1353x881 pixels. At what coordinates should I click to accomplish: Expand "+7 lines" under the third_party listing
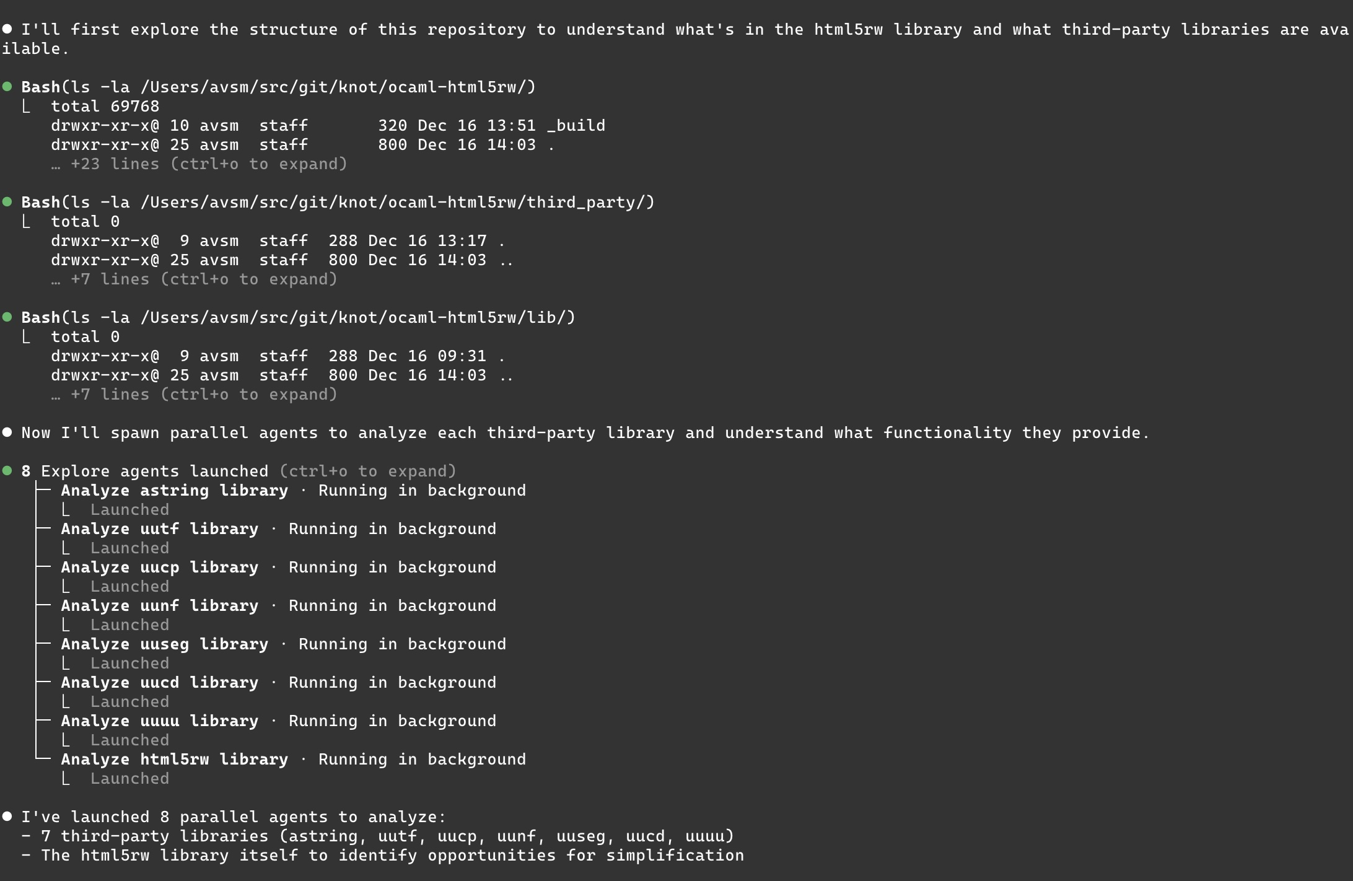click(194, 279)
